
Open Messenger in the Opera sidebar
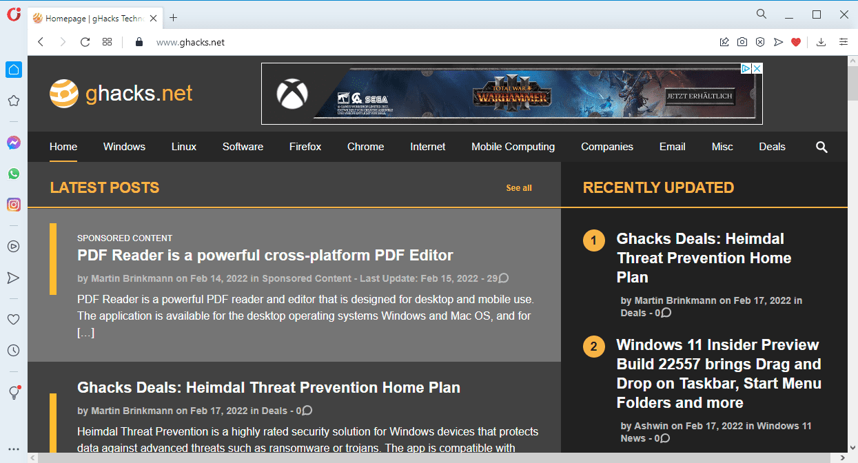pyautogui.click(x=13, y=143)
